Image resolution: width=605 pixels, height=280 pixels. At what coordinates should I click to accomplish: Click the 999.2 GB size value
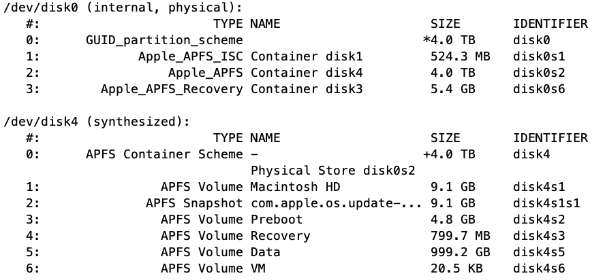[x=452, y=252]
